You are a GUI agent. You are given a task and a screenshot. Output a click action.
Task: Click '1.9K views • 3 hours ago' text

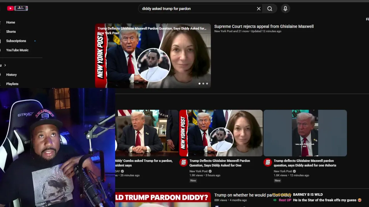pyautogui.click(x=205, y=175)
